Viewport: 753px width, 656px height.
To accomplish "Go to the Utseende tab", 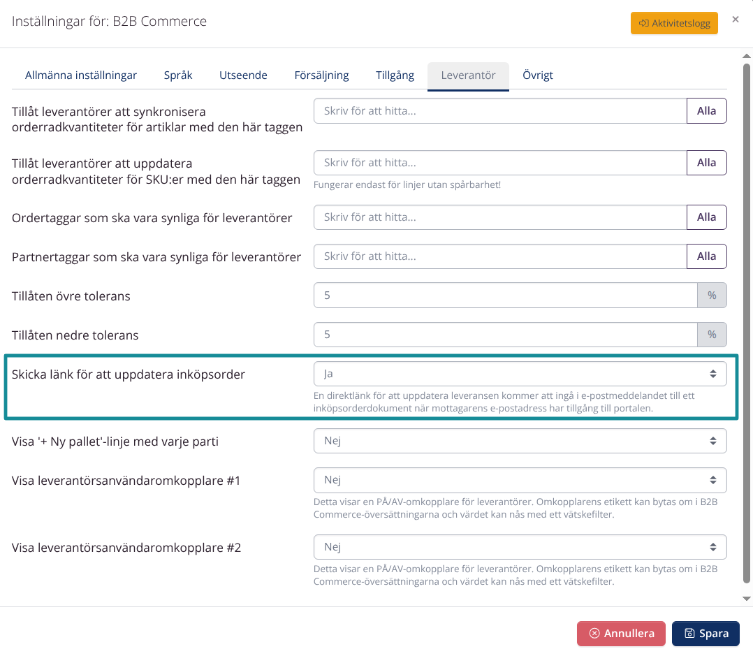I will 243,75.
